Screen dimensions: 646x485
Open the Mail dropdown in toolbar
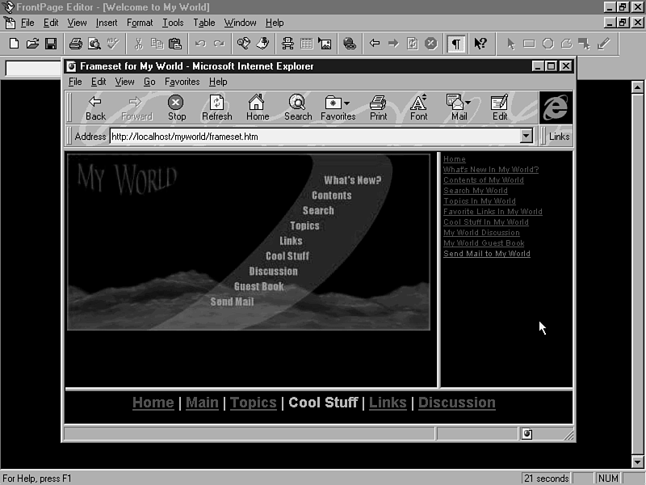pos(459,108)
